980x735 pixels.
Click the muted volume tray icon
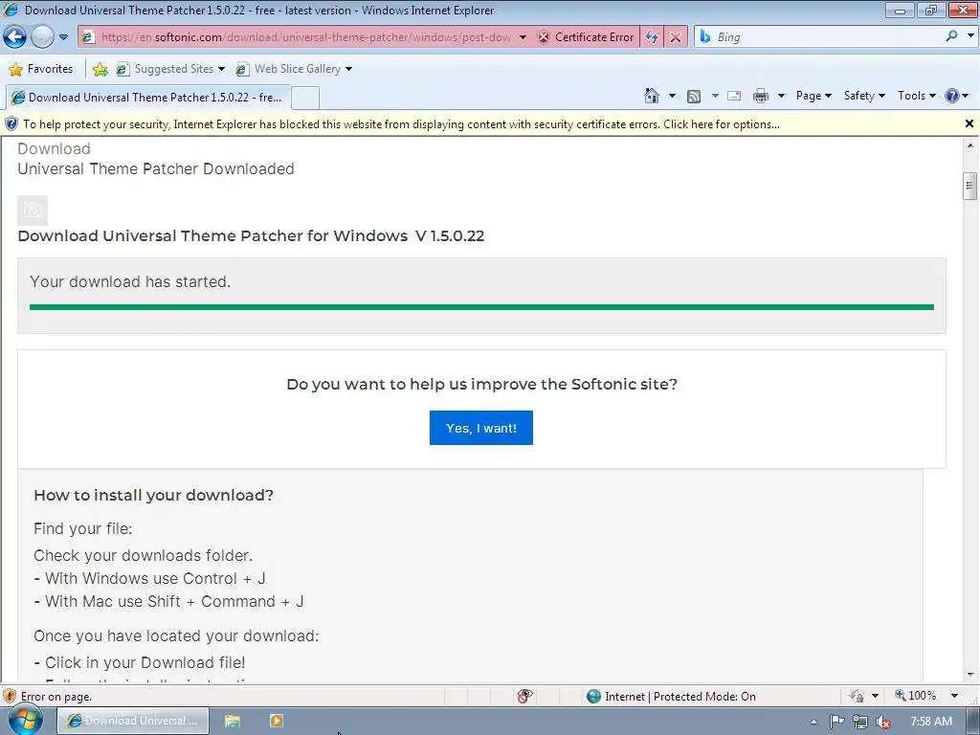[883, 722]
